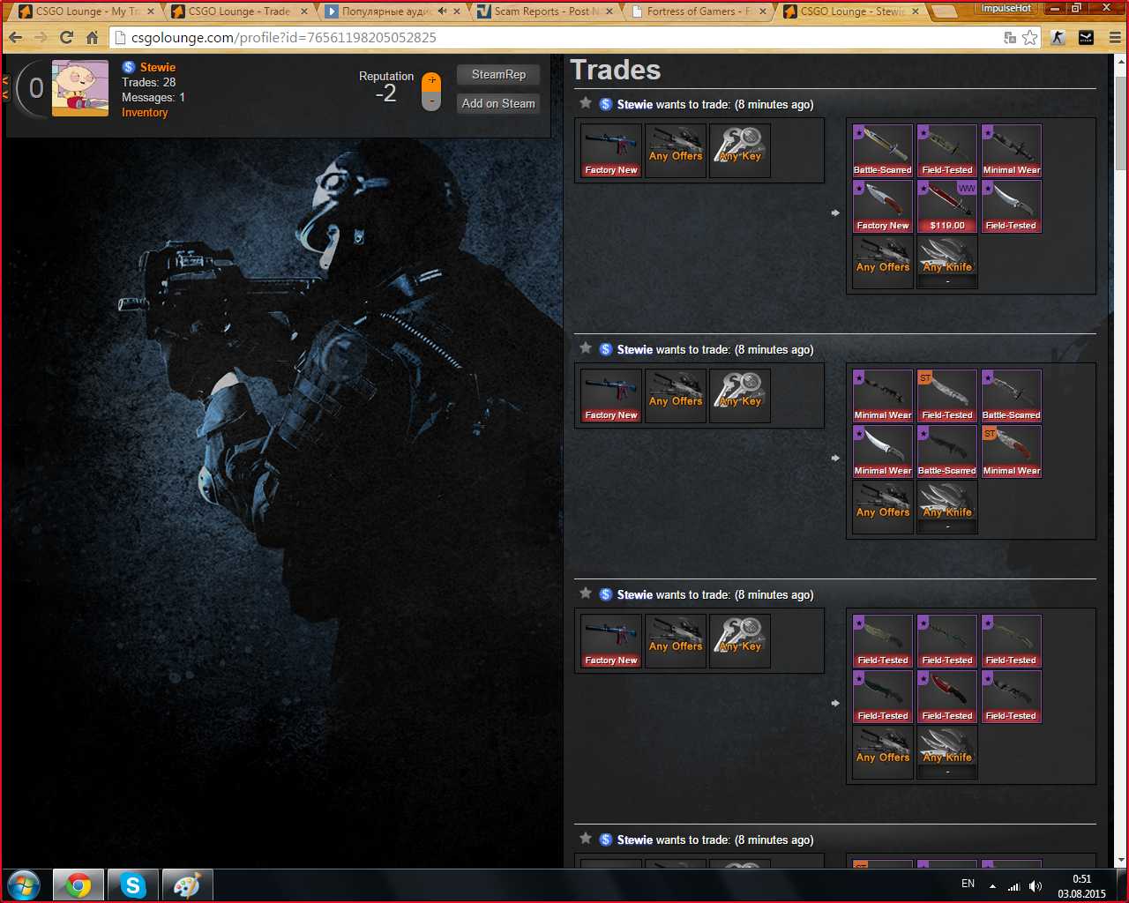This screenshot has height=903, width=1129.
Task: Star the third Stewie trade
Action: pos(586,593)
